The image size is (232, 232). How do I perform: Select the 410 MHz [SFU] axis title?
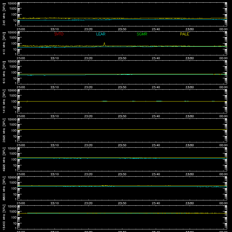pos(4,43)
